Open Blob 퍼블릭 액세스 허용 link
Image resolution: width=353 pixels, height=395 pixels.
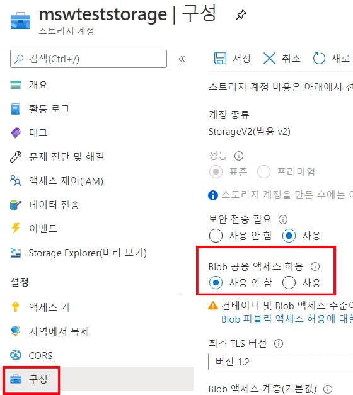(x=287, y=319)
